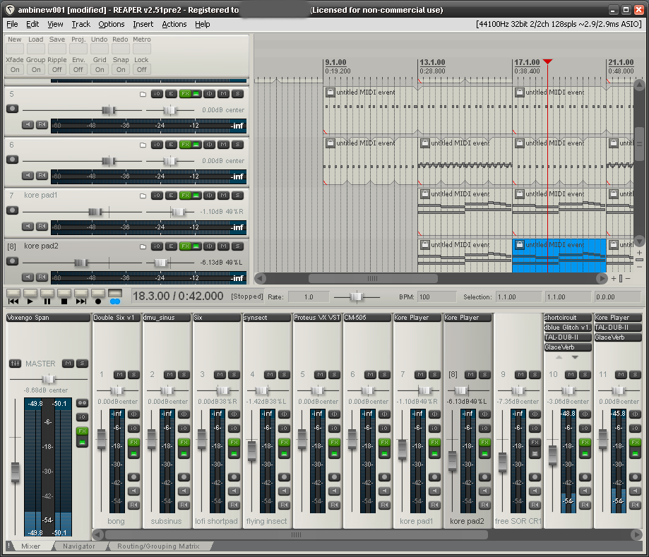Open envelope button on track 6
Image resolution: width=649 pixels, height=557 pixels.
pyautogui.click(x=171, y=145)
